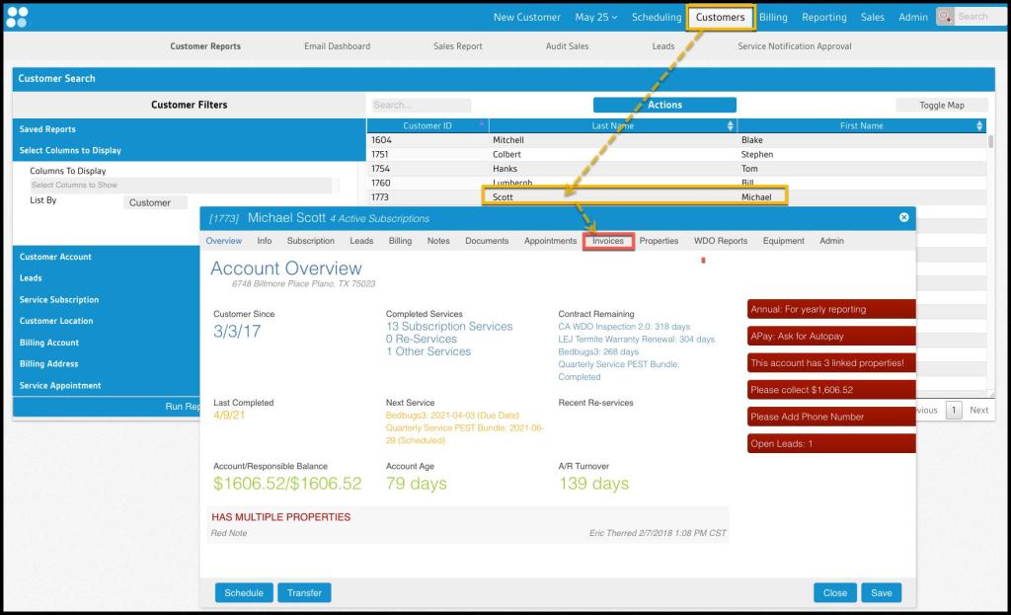Open the Invoices tab

[x=608, y=241]
